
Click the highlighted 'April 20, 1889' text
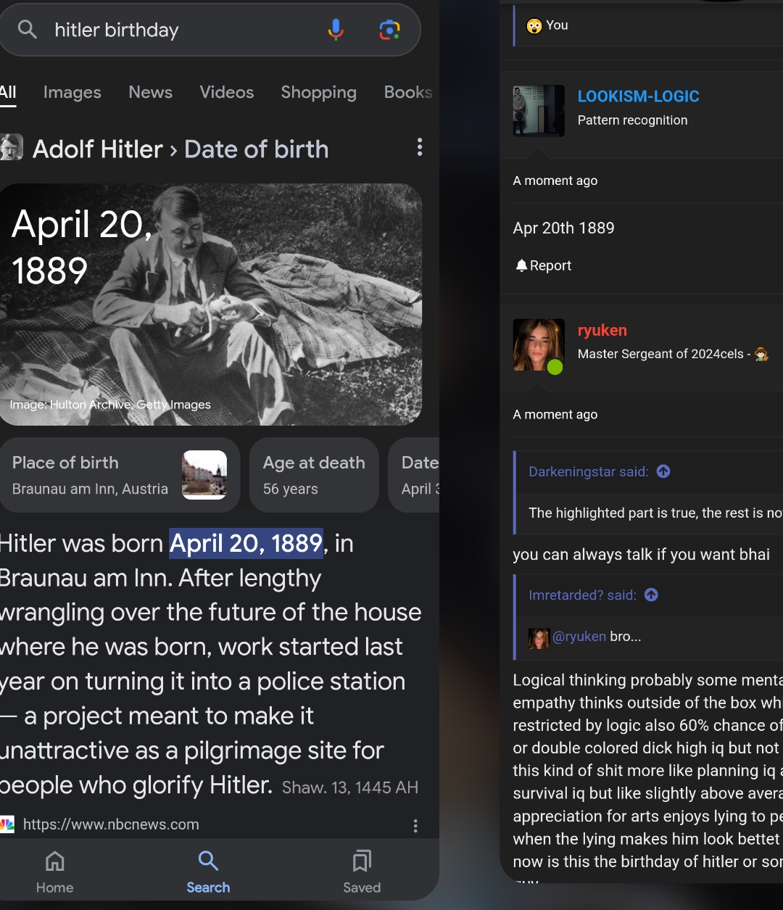coord(246,543)
